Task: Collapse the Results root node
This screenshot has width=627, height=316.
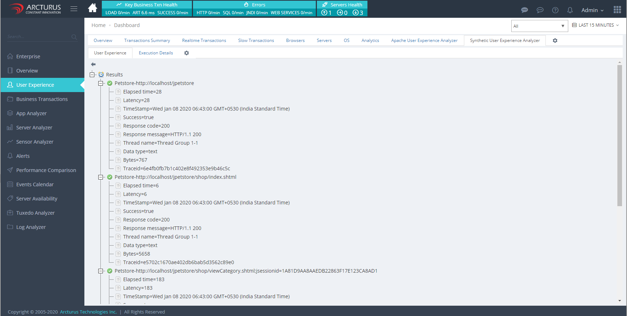Action: (92, 75)
